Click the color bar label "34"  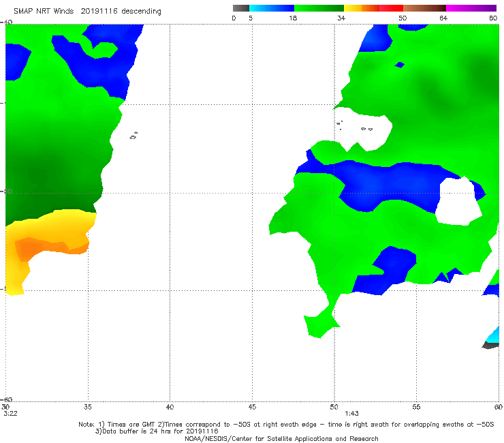click(x=341, y=18)
